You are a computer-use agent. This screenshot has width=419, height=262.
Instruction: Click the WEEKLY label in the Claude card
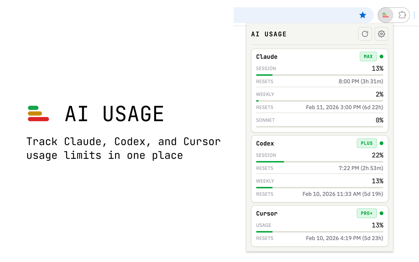pos(265,94)
